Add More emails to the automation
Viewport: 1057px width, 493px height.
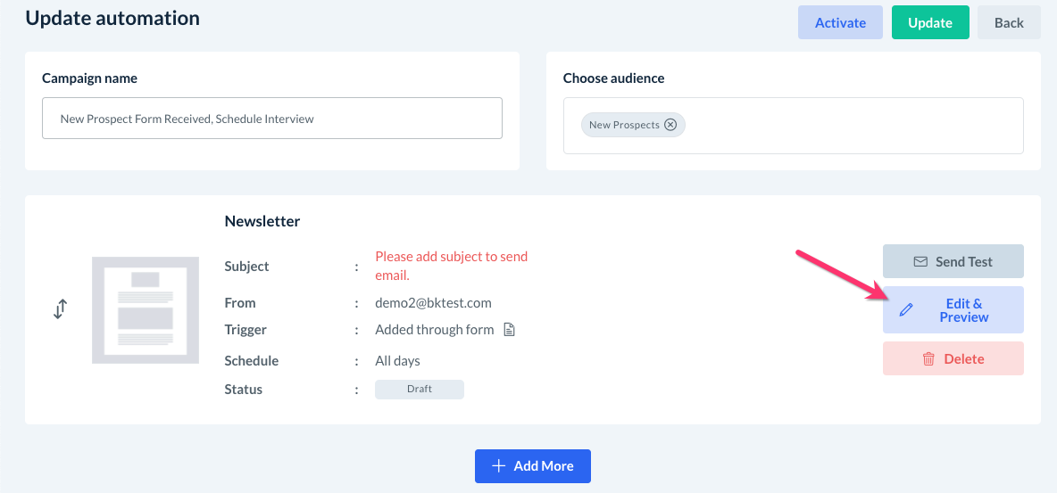pos(543,466)
